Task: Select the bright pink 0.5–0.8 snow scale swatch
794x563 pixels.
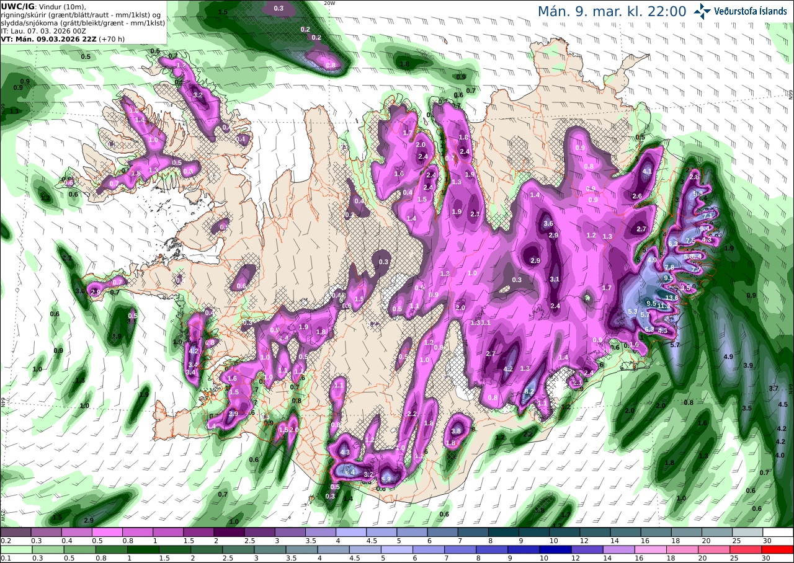Action: coord(107,532)
